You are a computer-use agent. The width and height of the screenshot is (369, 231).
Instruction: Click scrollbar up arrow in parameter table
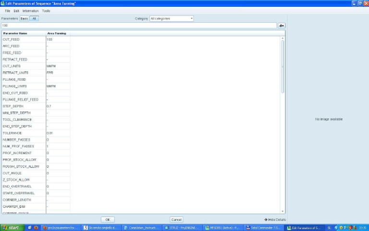pos(283,38)
